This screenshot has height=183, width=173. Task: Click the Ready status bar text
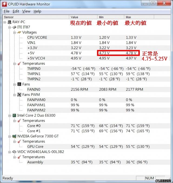click(x=8, y=178)
